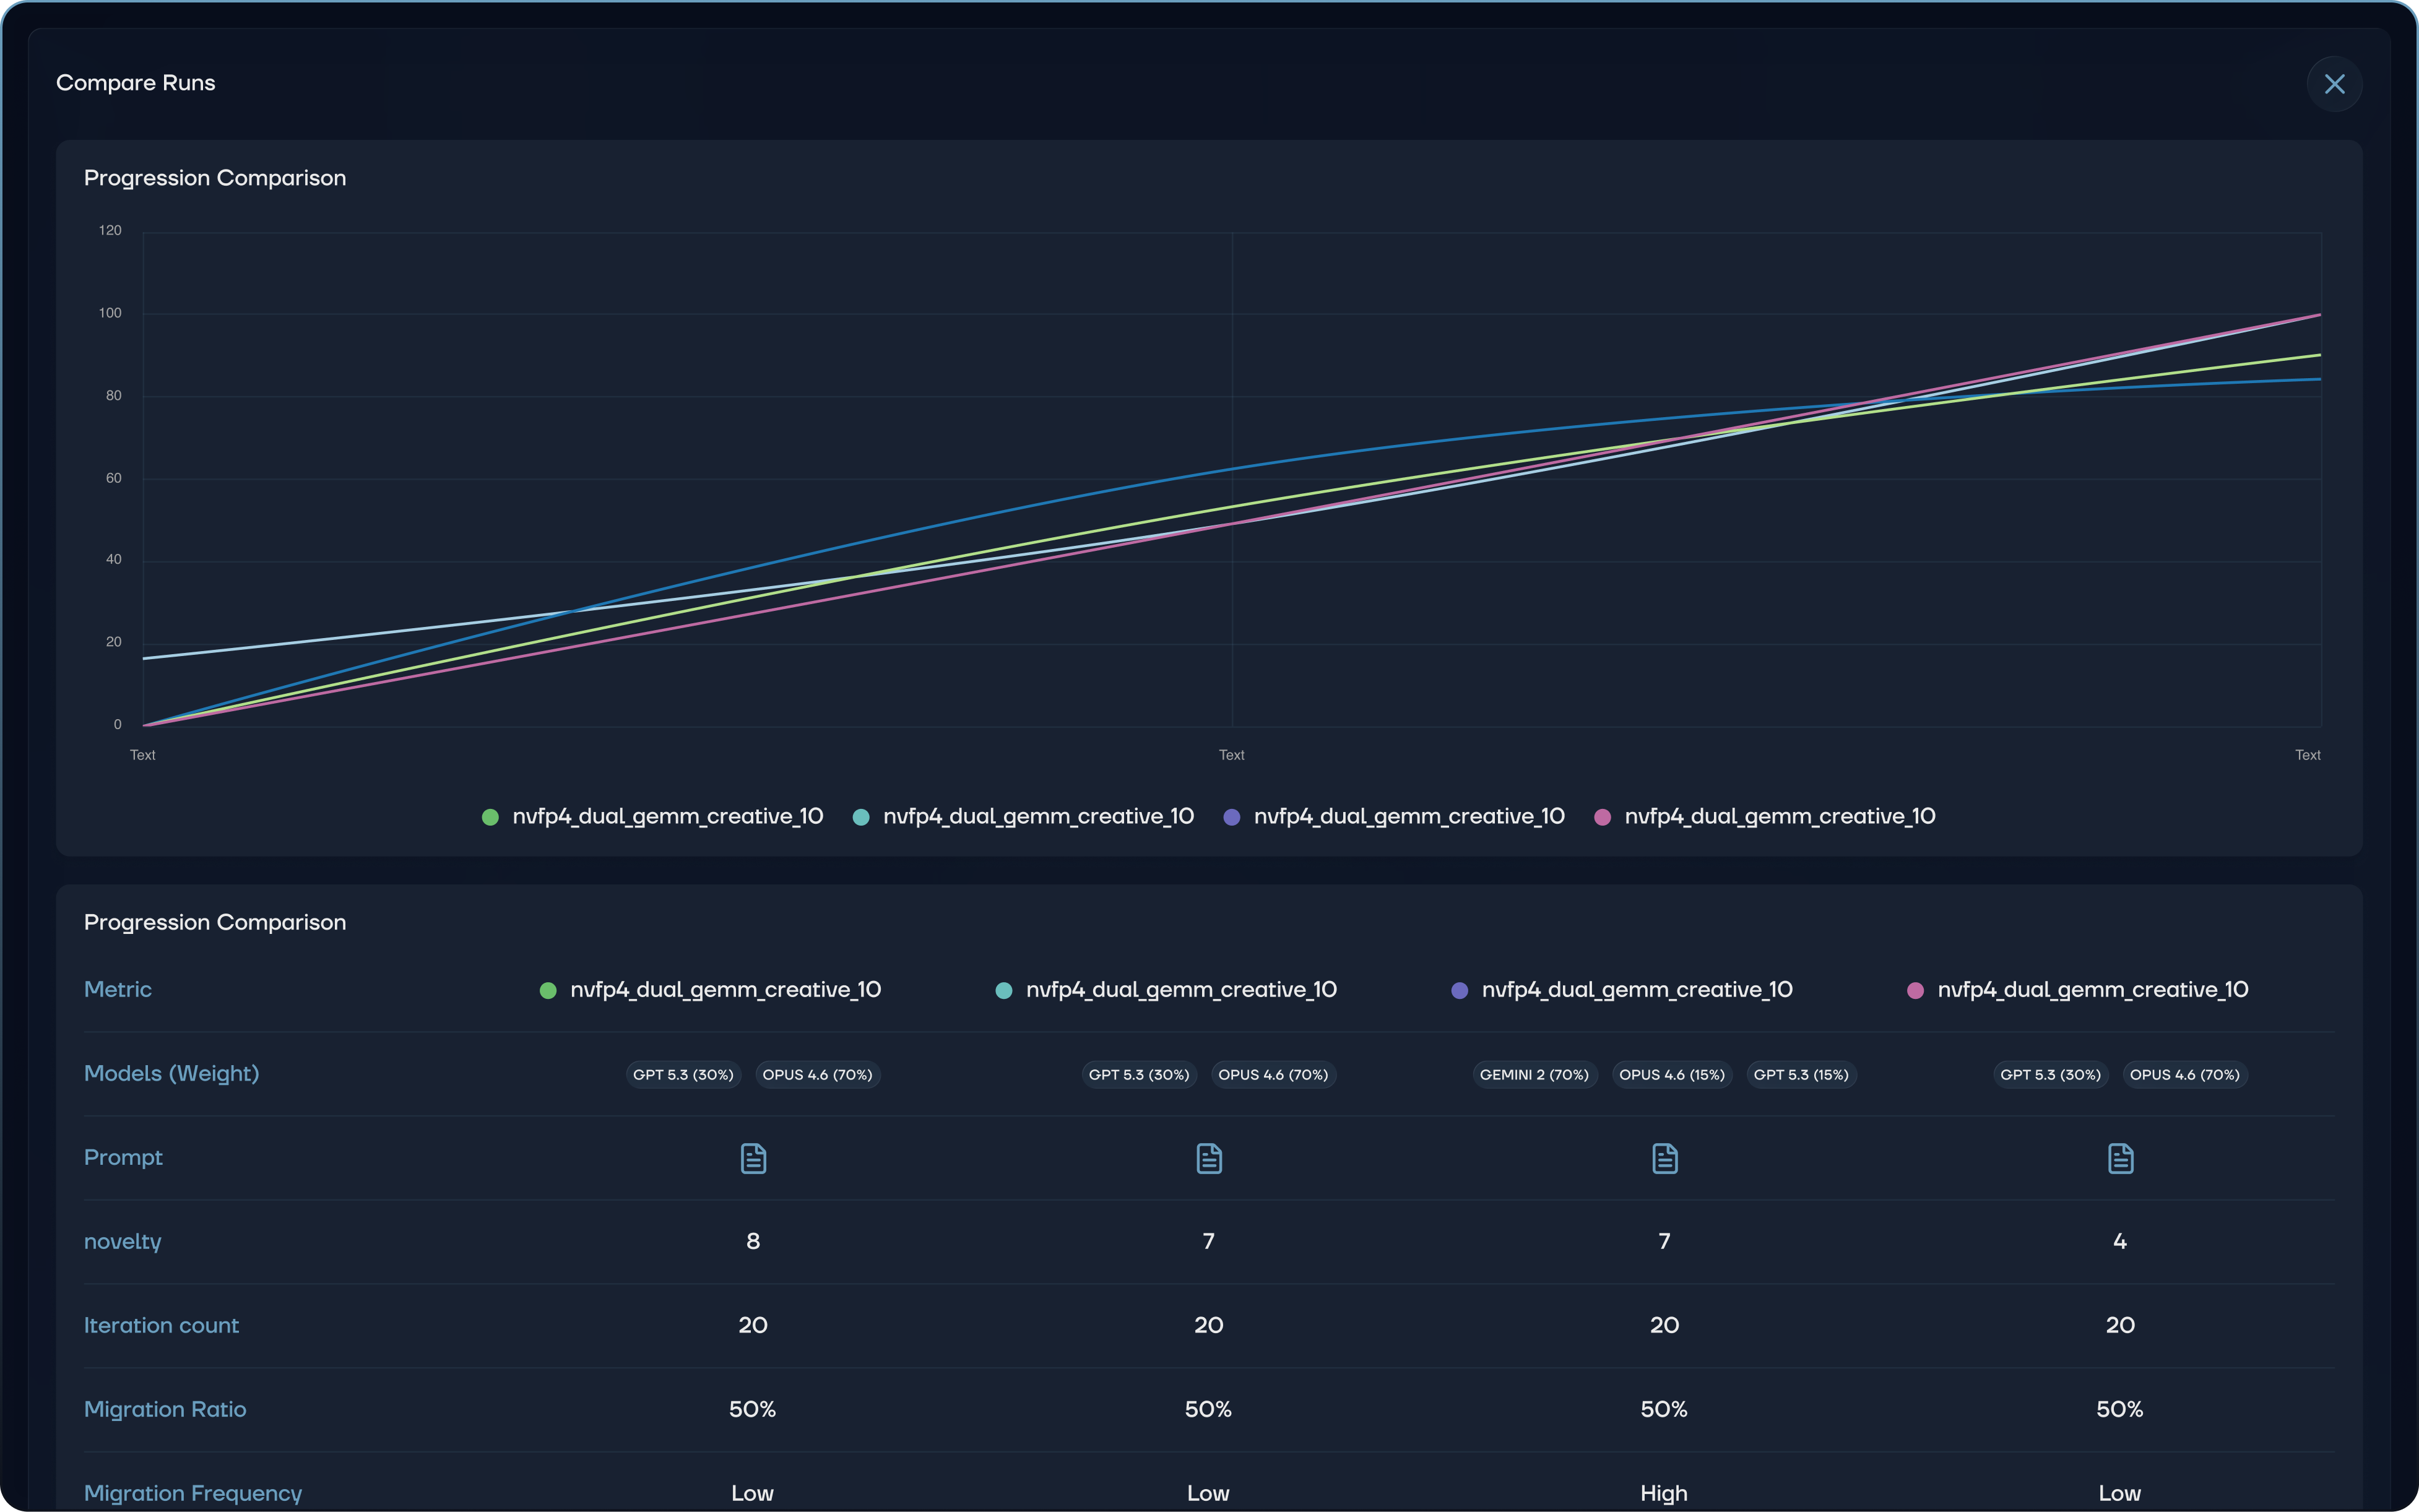The width and height of the screenshot is (2419, 1512).
Task: Click the green legend dot below the chart
Action: point(490,816)
